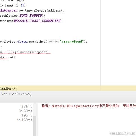The width and height of the screenshot is (136, 136).
Task: Select the highlighted Handler() line
Action: pos(68,88)
